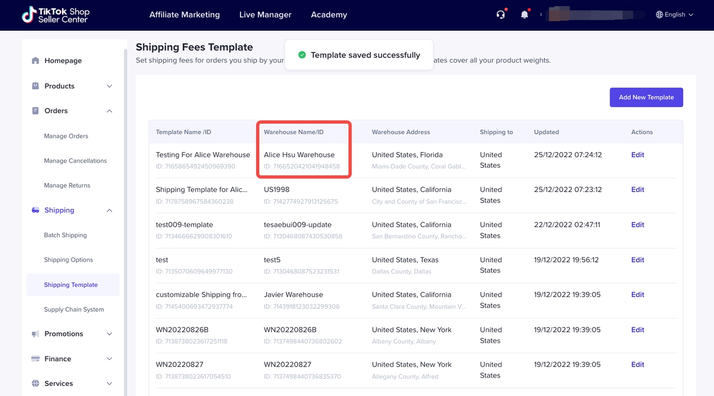The width and height of the screenshot is (714, 396).
Task: Click the Finance card icon
Action: click(x=36, y=359)
